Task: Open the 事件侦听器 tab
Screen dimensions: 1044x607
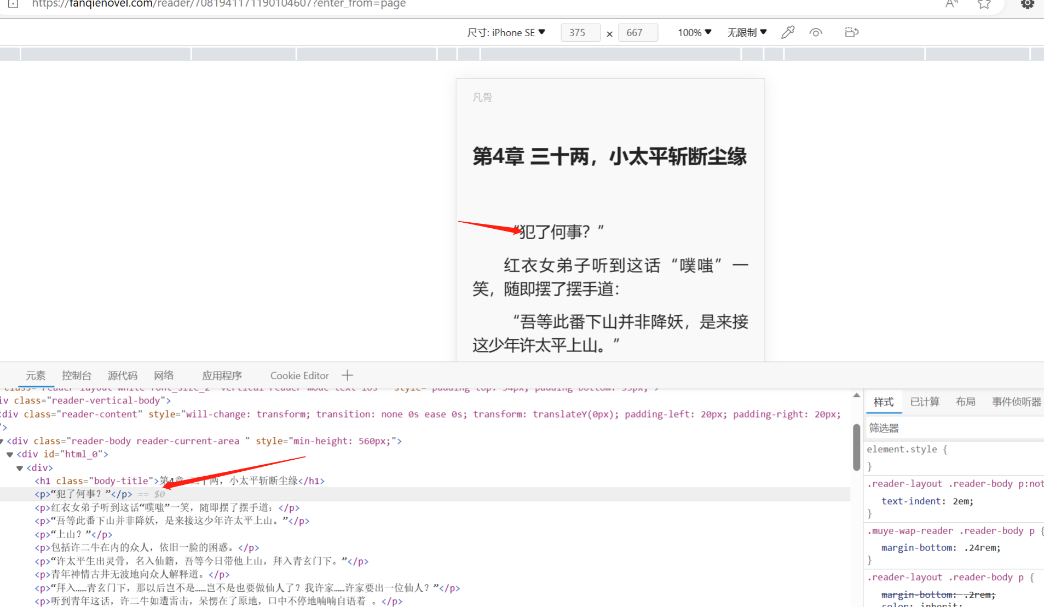Action: pos(1017,402)
